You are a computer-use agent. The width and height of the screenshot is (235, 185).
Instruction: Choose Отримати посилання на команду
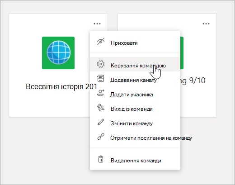[135, 137]
